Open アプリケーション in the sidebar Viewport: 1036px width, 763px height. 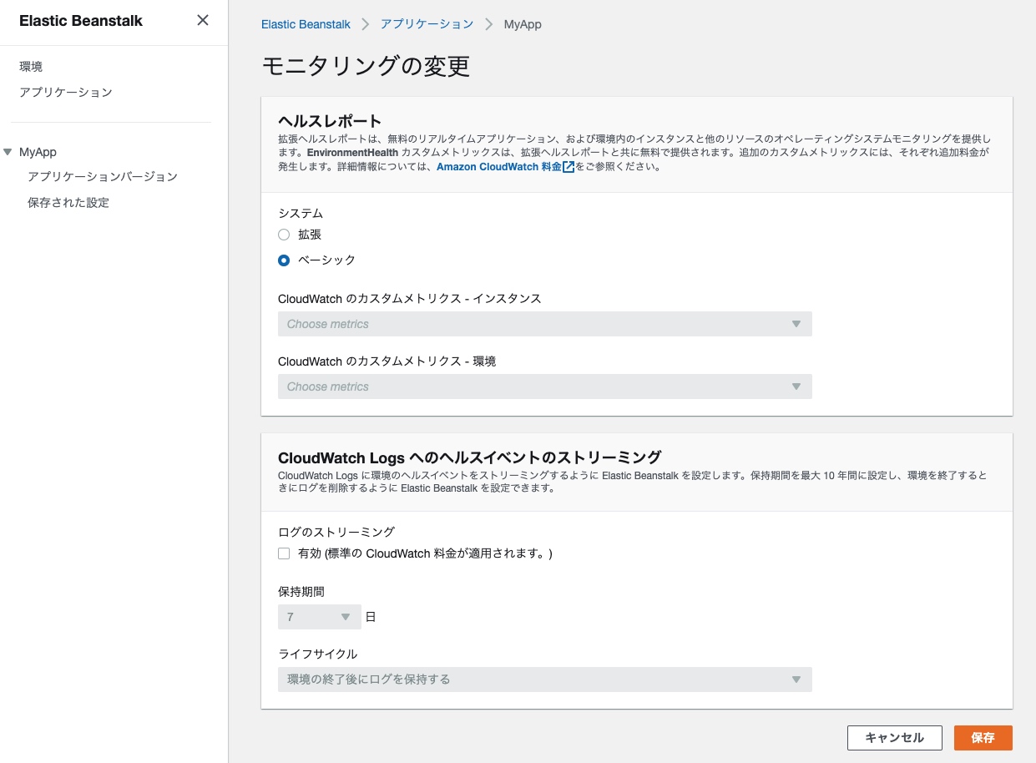tap(65, 93)
